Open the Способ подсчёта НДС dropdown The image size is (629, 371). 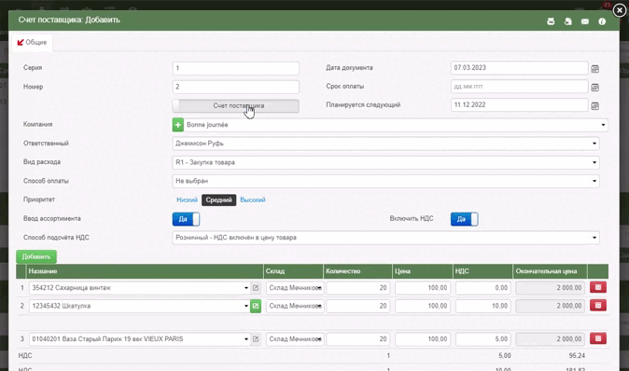(386, 238)
